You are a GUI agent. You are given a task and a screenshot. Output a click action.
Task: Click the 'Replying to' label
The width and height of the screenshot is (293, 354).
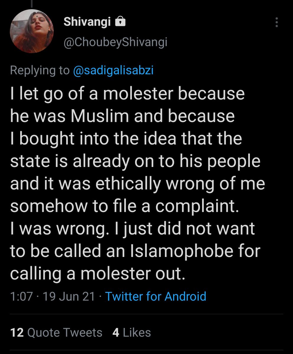(40, 71)
